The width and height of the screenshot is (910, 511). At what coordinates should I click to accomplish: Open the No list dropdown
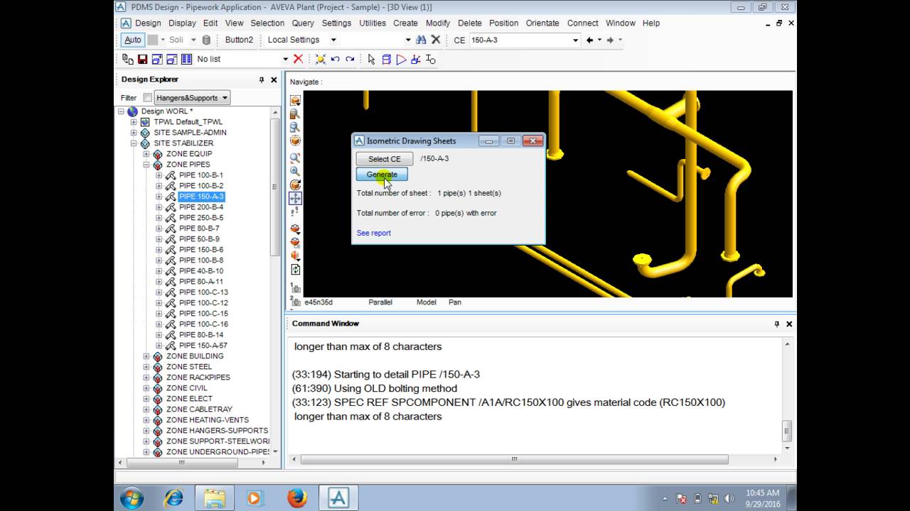click(285, 60)
